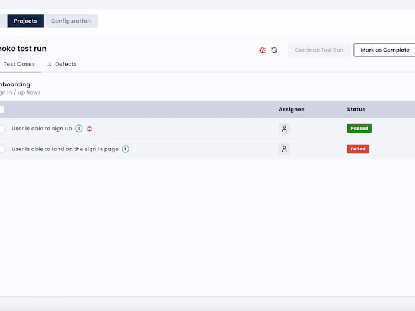The height and width of the screenshot is (311, 415).
Task: Open the Failed status dropdown
Action: [x=358, y=149]
